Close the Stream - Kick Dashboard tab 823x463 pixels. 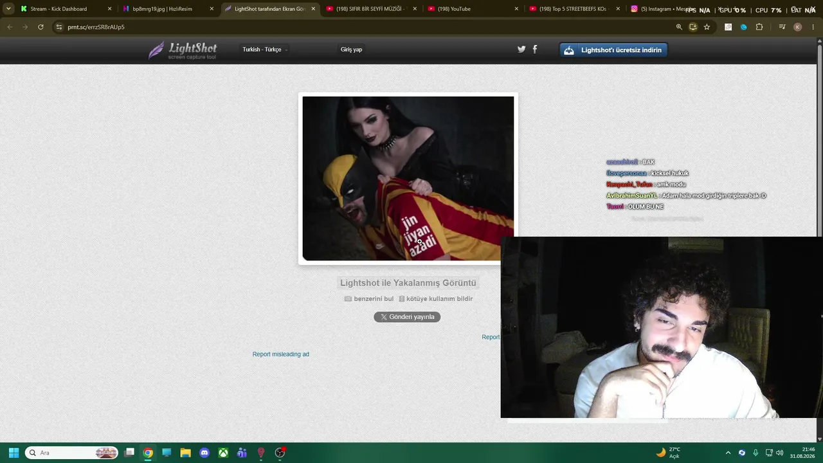109,9
